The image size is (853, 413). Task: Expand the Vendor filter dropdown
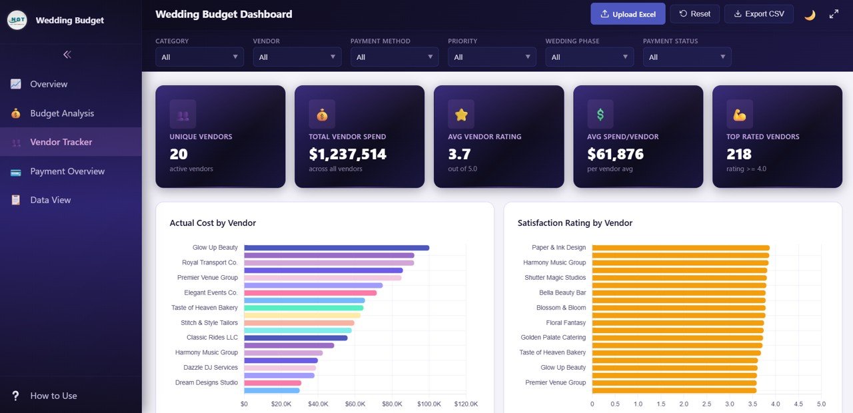pos(297,57)
